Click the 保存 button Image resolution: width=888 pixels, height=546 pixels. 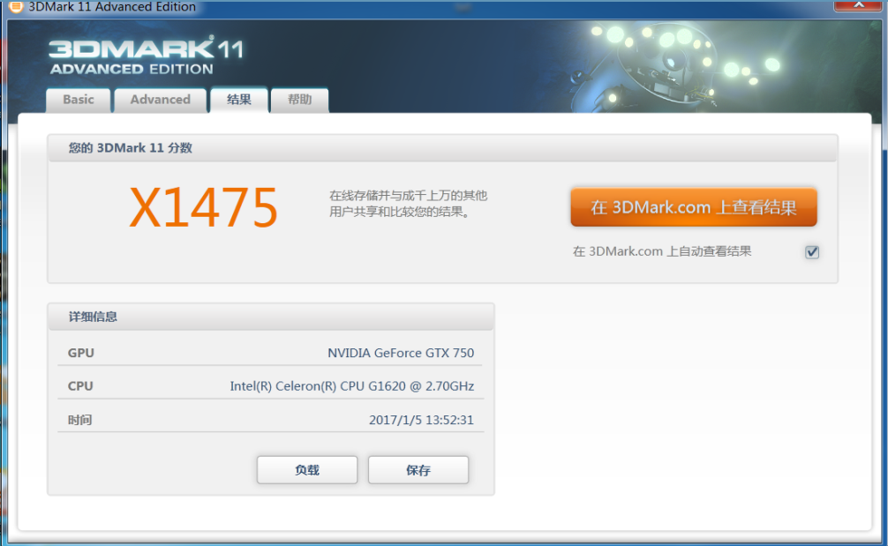click(x=418, y=469)
